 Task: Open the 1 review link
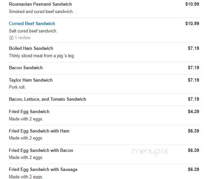click(x=22, y=38)
